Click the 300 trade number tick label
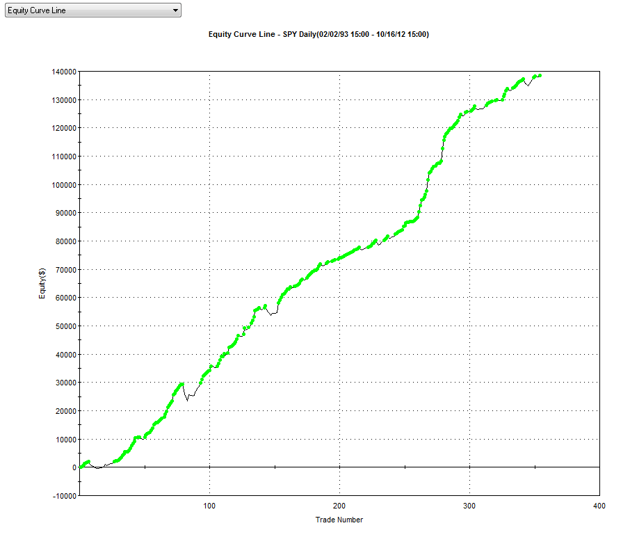This screenshot has height=537, width=630. (469, 506)
